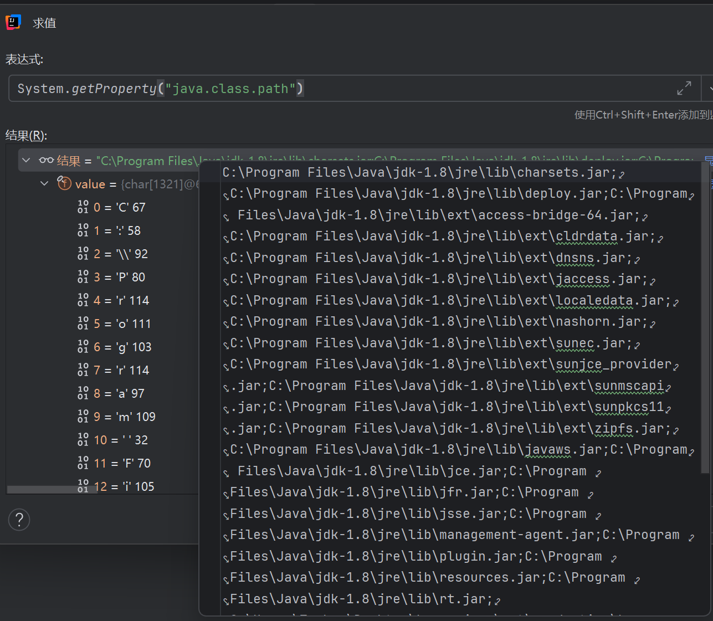Select the char type icon beside element 5
713x621 pixels.
pos(83,323)
